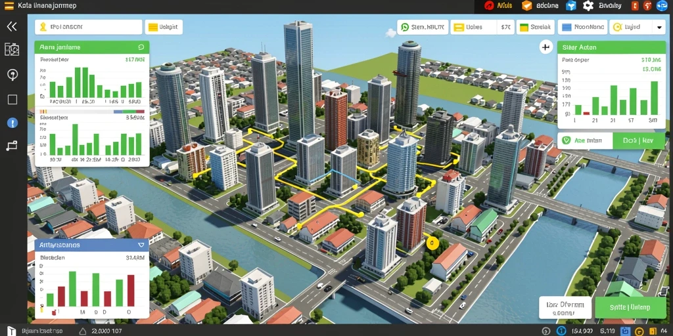Viewport: 673px width, 336px height.
Task: Click the yellow location marker on map
Action: pyautogui.click(x=432, y=243)
